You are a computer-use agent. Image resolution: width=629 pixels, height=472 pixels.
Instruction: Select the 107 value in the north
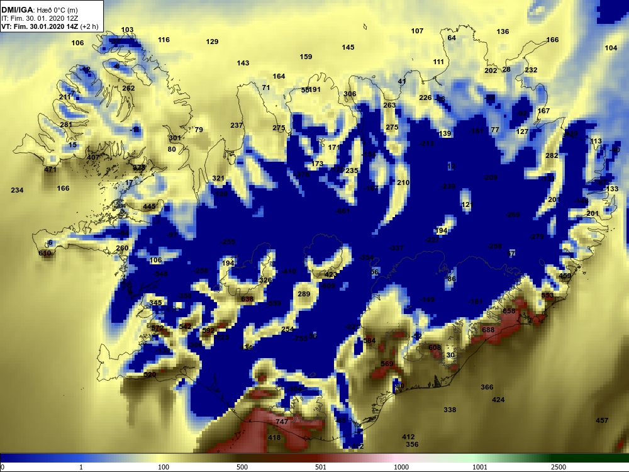click(x=417, y=31)
